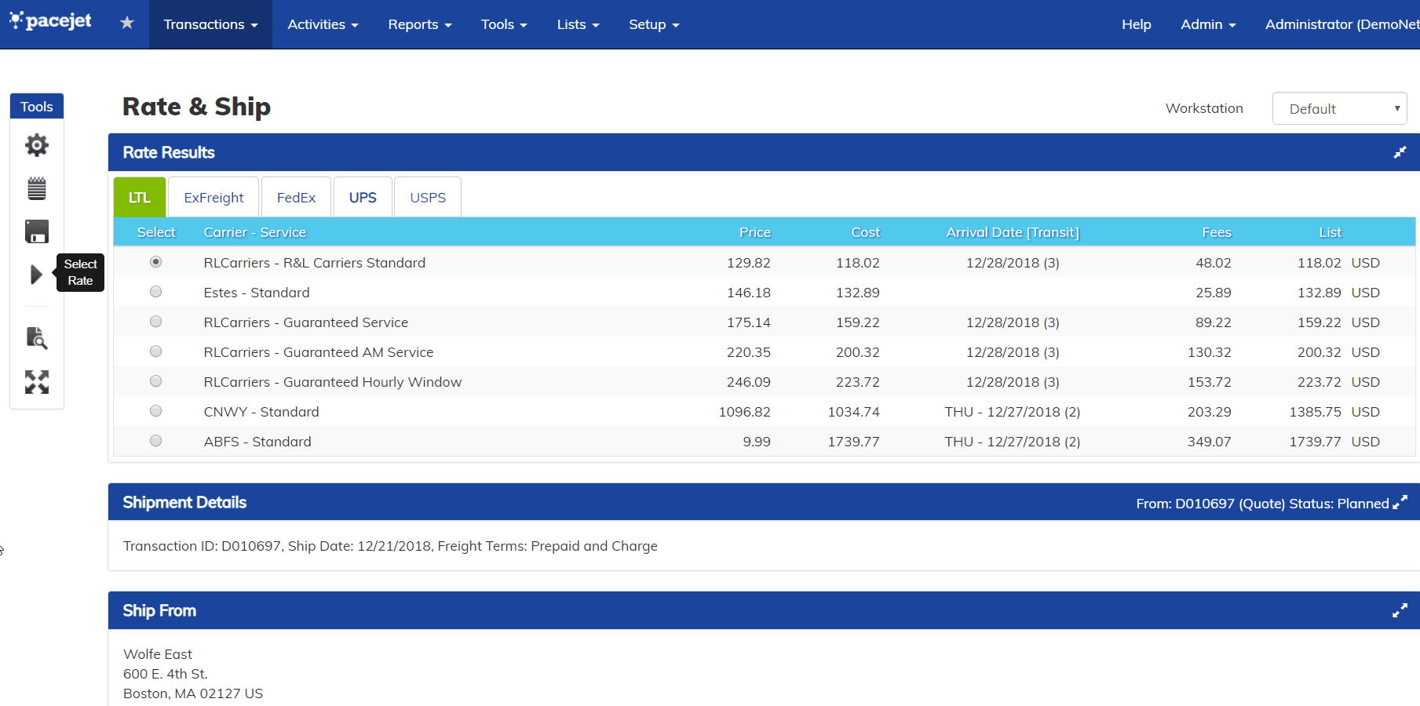Select RLCarriers R&L Carriers Standard rate
This screenshot has height=706, width=1420.
[156, 262]
